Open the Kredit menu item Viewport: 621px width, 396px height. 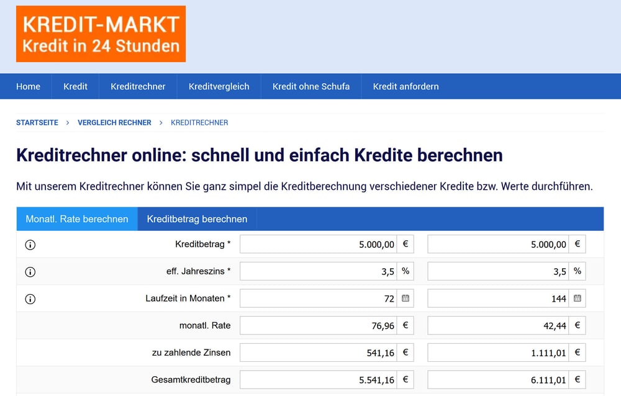click(x=75, y=86)
